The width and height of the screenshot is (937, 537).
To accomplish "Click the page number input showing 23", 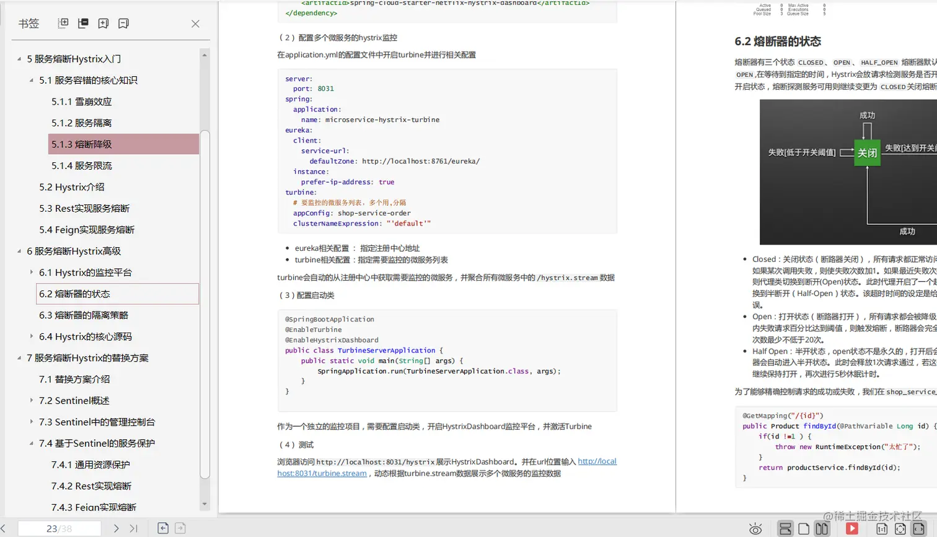I will pyautogui.click(x=60, y=528).
